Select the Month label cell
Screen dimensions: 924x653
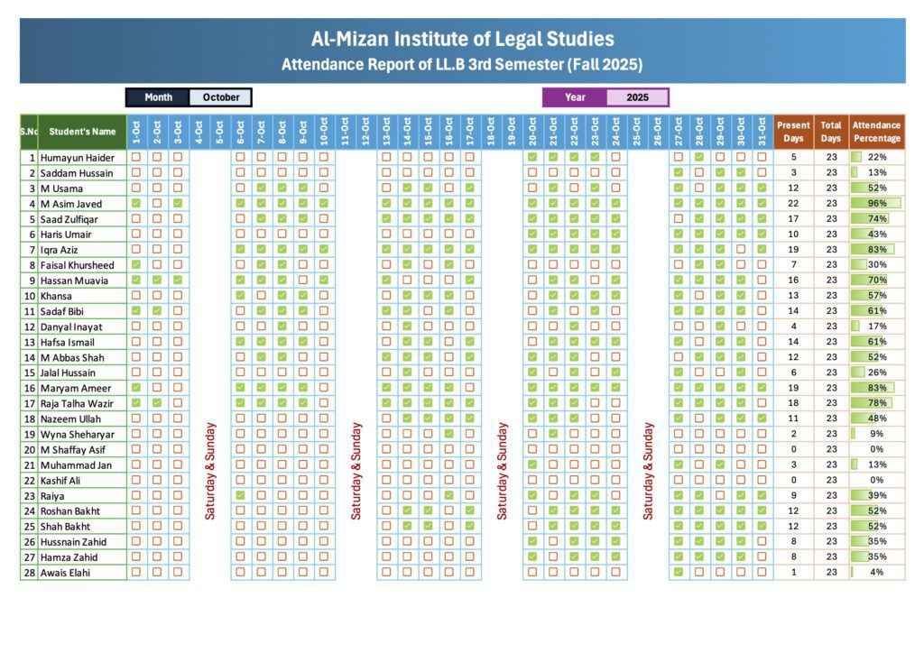158,97
